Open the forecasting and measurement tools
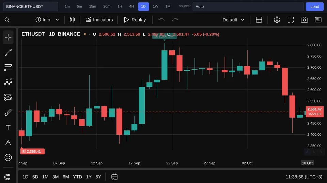 (8, 97)
